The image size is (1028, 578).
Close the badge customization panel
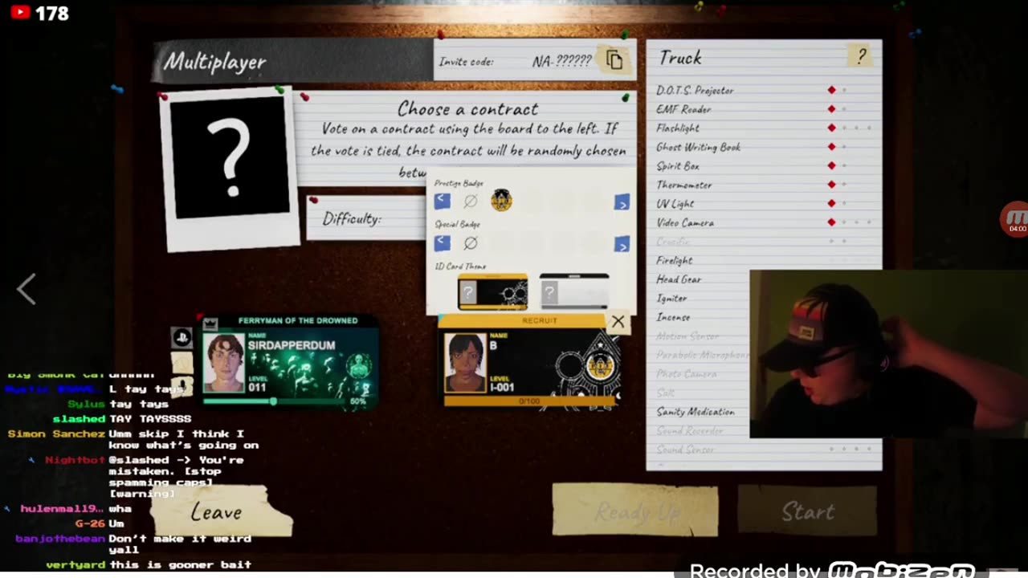click(618, 322)
